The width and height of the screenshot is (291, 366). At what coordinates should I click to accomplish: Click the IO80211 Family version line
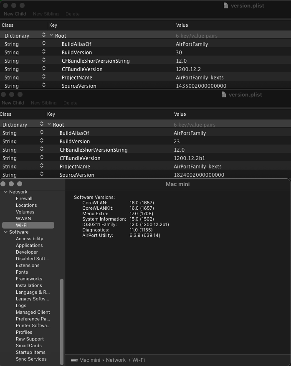[125, 224]
